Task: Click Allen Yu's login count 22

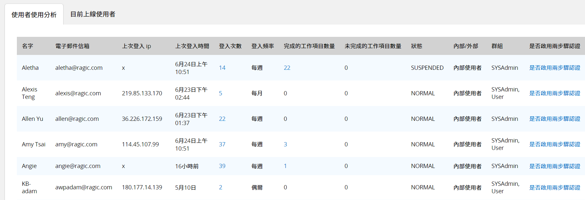Action: tap(222, 119)
